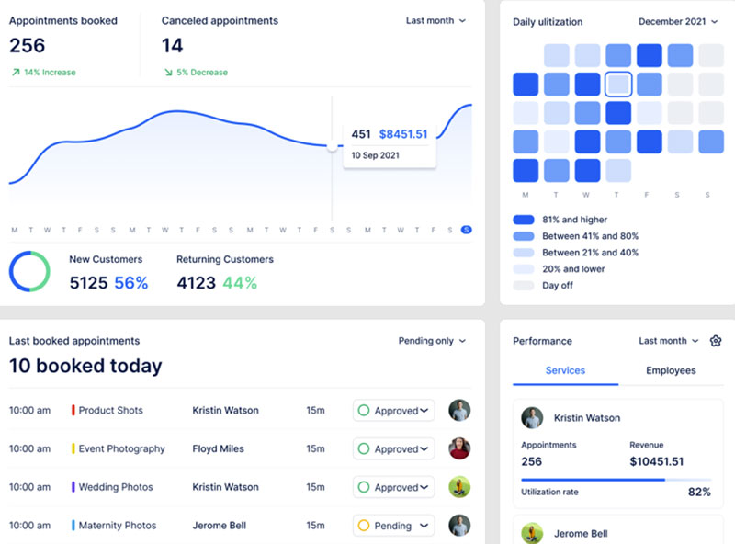
Task: Click the 10 Sep 2021 chart tooltip
Action: [390, 145]
